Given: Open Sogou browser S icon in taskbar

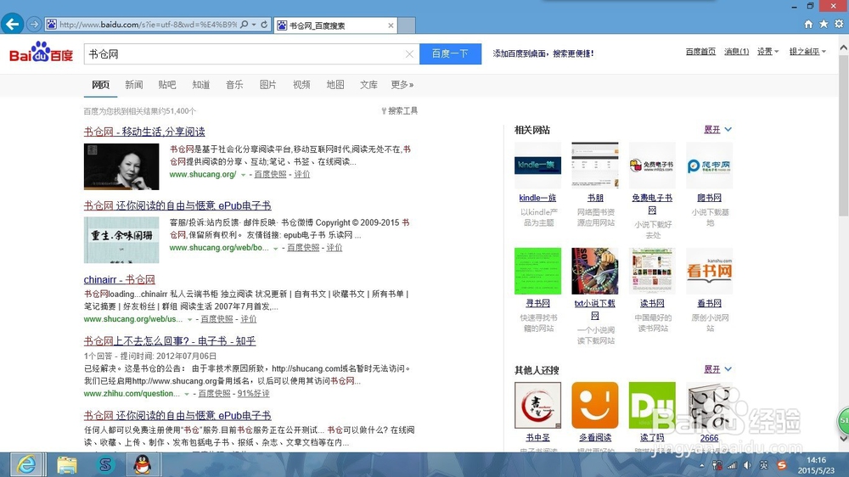Looking at the screenshot, I should pos(104,464).
